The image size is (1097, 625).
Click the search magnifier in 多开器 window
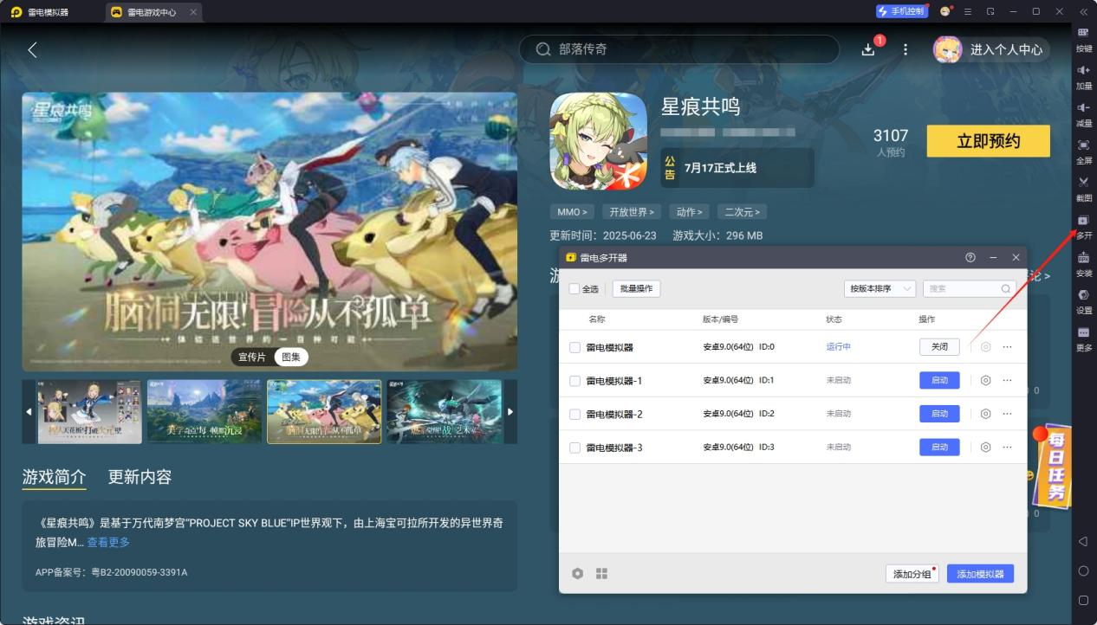pyautogui.click(x=1005, y=289)
